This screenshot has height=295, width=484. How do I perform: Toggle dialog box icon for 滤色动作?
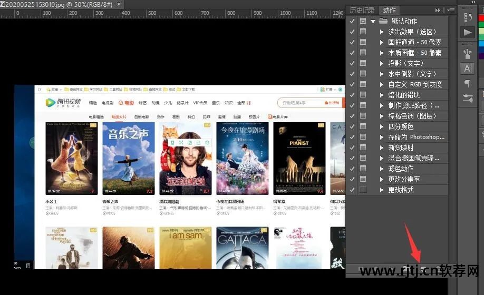[x=363, y=169]
